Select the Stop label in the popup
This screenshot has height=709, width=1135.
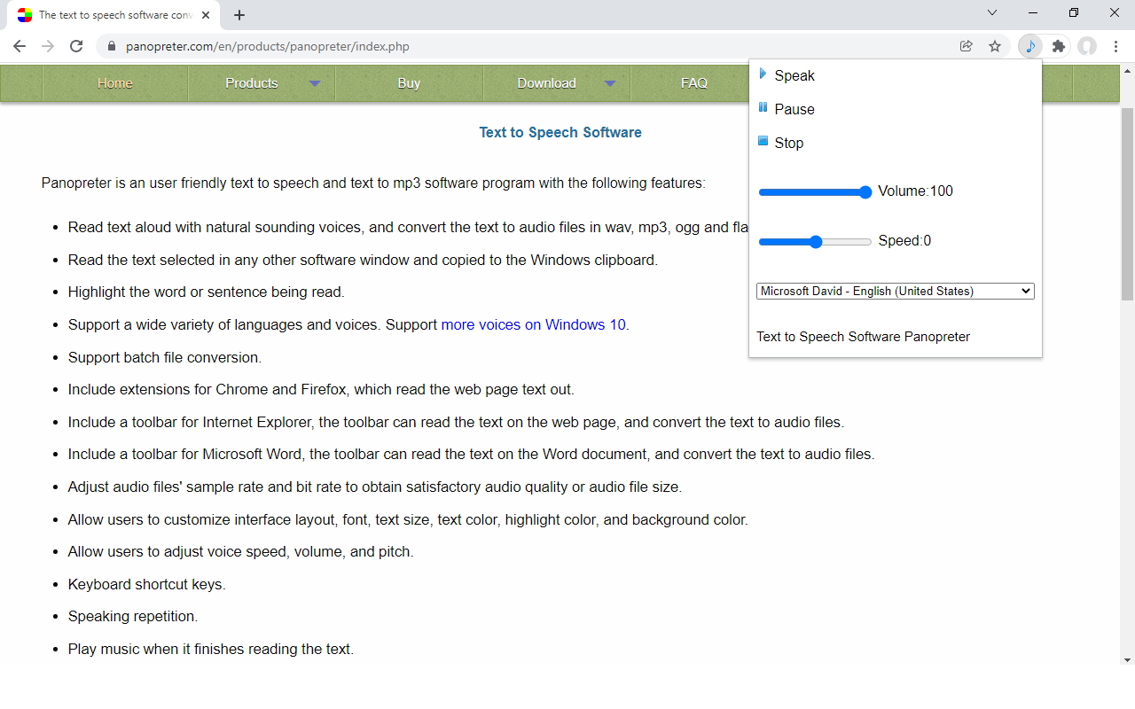coord(789,143)
